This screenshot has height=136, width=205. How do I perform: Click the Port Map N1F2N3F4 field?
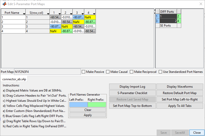point(47,72)
